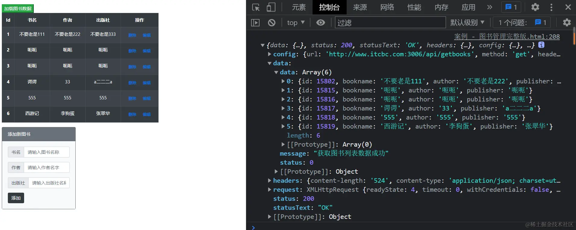The width and height of the screenshot is (576, 230).
Task: Expand array item 0 with id 15802
Action: (x=283, y=81)
